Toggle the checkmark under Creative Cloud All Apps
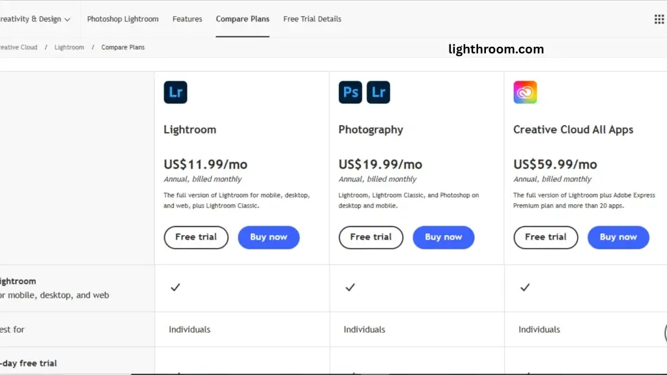 pyautogui.click(x=524, y=287)
